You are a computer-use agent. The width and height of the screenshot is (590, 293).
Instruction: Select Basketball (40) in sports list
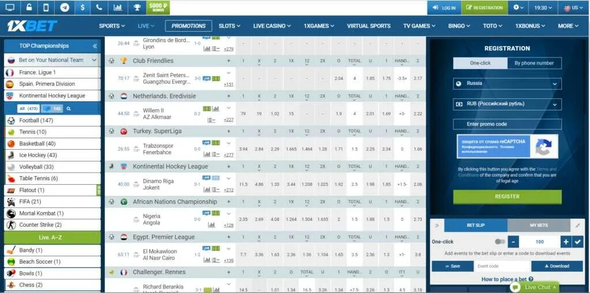pyautogui.click(x=52, y=144)
